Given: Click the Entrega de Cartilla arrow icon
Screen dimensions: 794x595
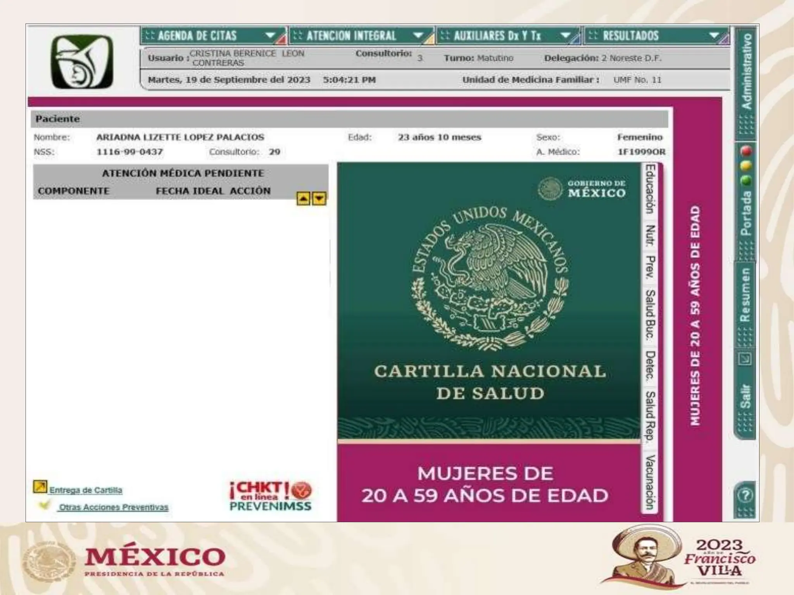Looking at the screenshot, I should (40, 487).
